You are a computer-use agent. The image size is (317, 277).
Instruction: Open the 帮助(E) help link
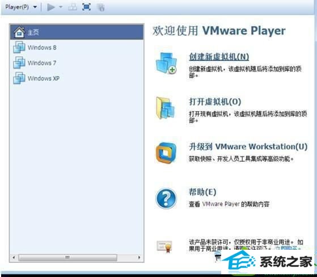pos(202,192)
